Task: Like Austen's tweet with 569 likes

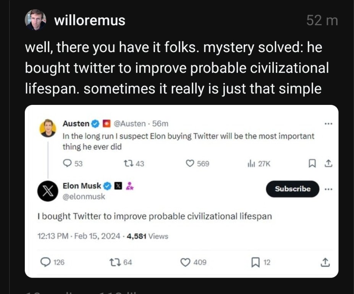Action: pyautogui.click(x=190, y=163)
